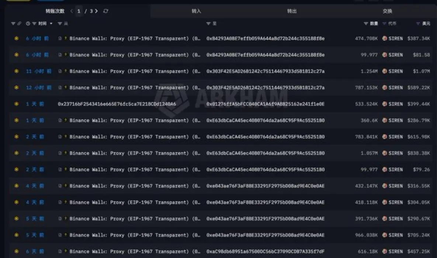Click SIREN token name in $457.25K row
This screenshot has height=258, width=437.
(x=396, y=251)
